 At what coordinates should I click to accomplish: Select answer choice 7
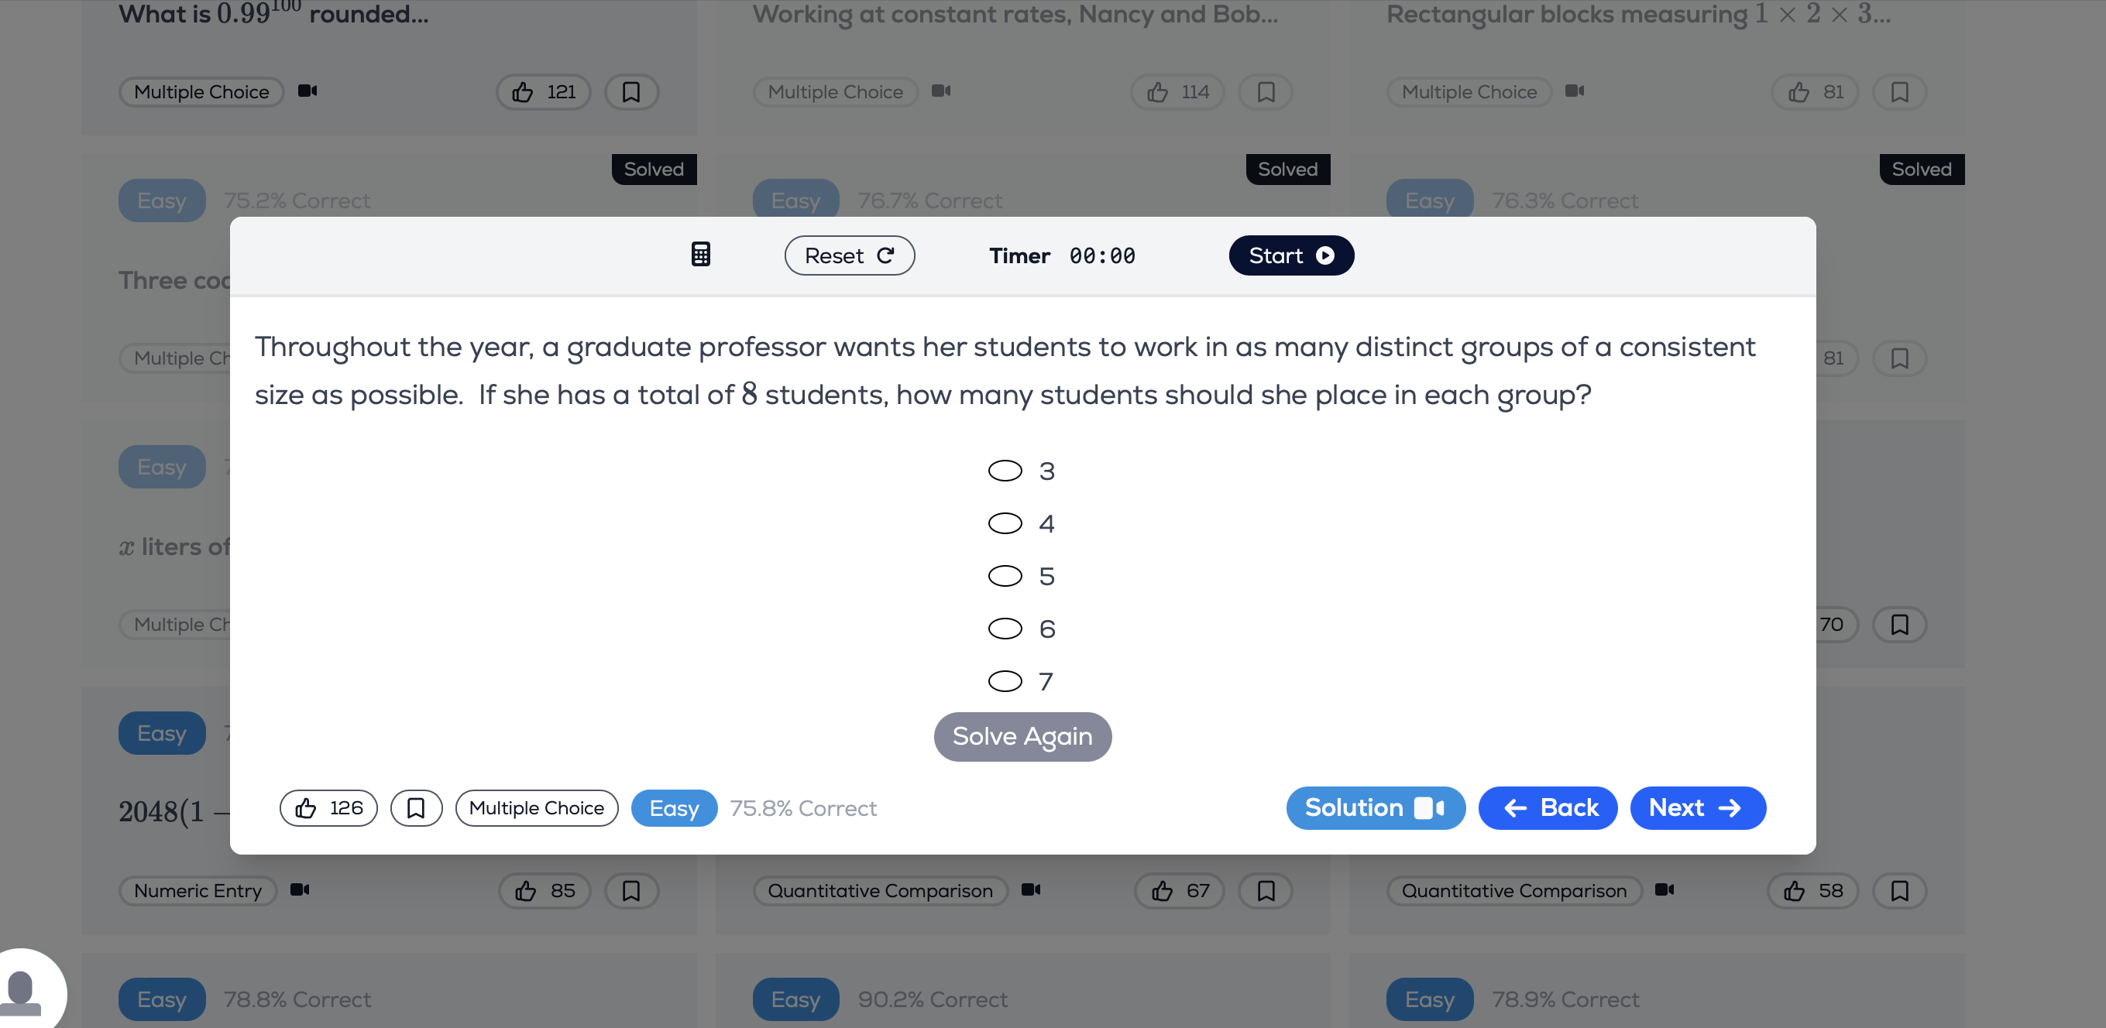pyautogui.click(x=1005, y=680)
